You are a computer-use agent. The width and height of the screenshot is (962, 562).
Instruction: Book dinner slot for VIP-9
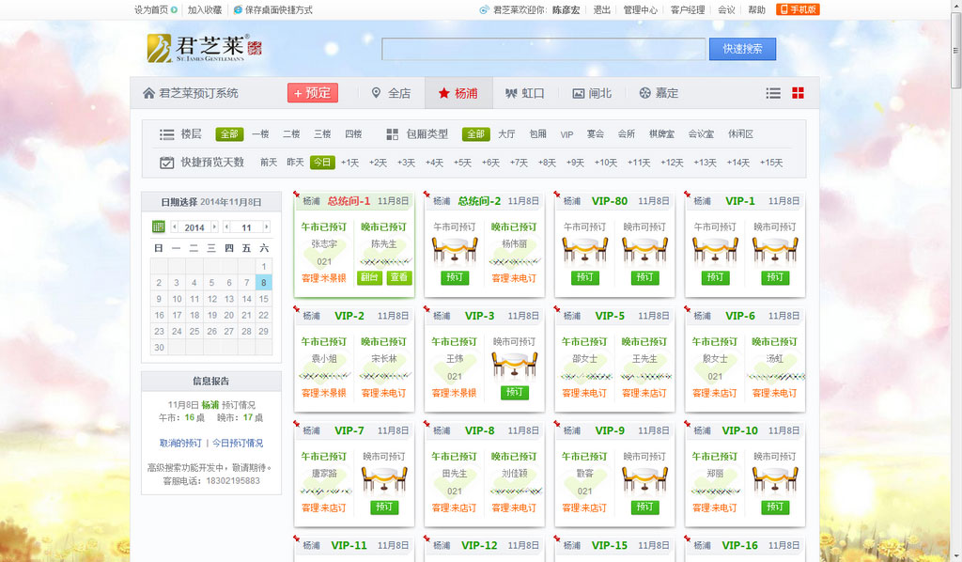pyautogui.click(x=644, y=507)
